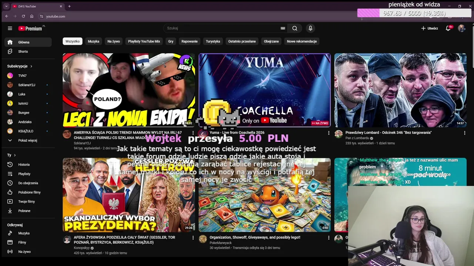This screenshot has width=474, height=266.
Task: Open KSIĄŻULO subscription channel
Action: [x=28, y=131]
